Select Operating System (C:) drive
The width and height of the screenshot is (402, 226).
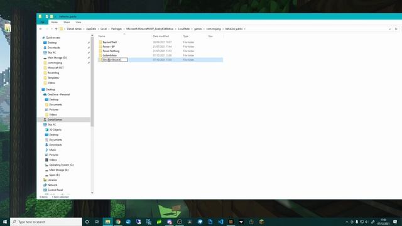pos(62,164)
